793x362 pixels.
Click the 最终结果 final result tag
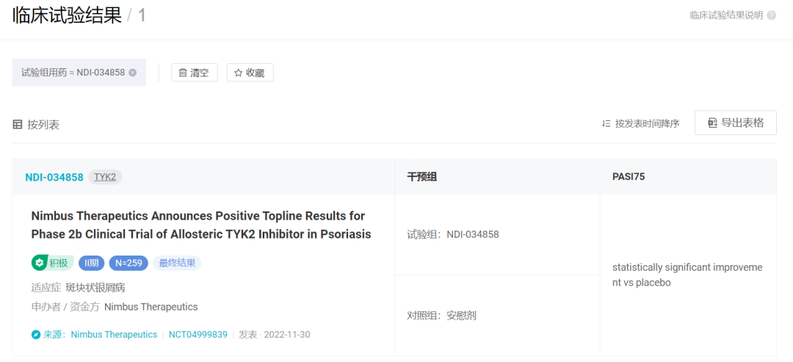pyautogui.click(x=176, y=263)
